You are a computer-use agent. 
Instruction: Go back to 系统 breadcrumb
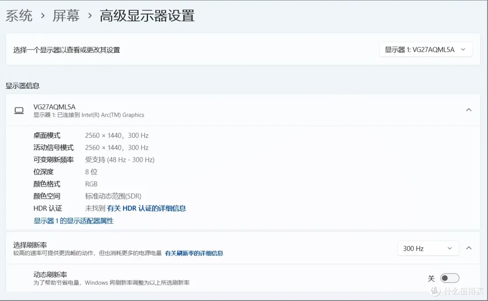(x=19, y=15)
